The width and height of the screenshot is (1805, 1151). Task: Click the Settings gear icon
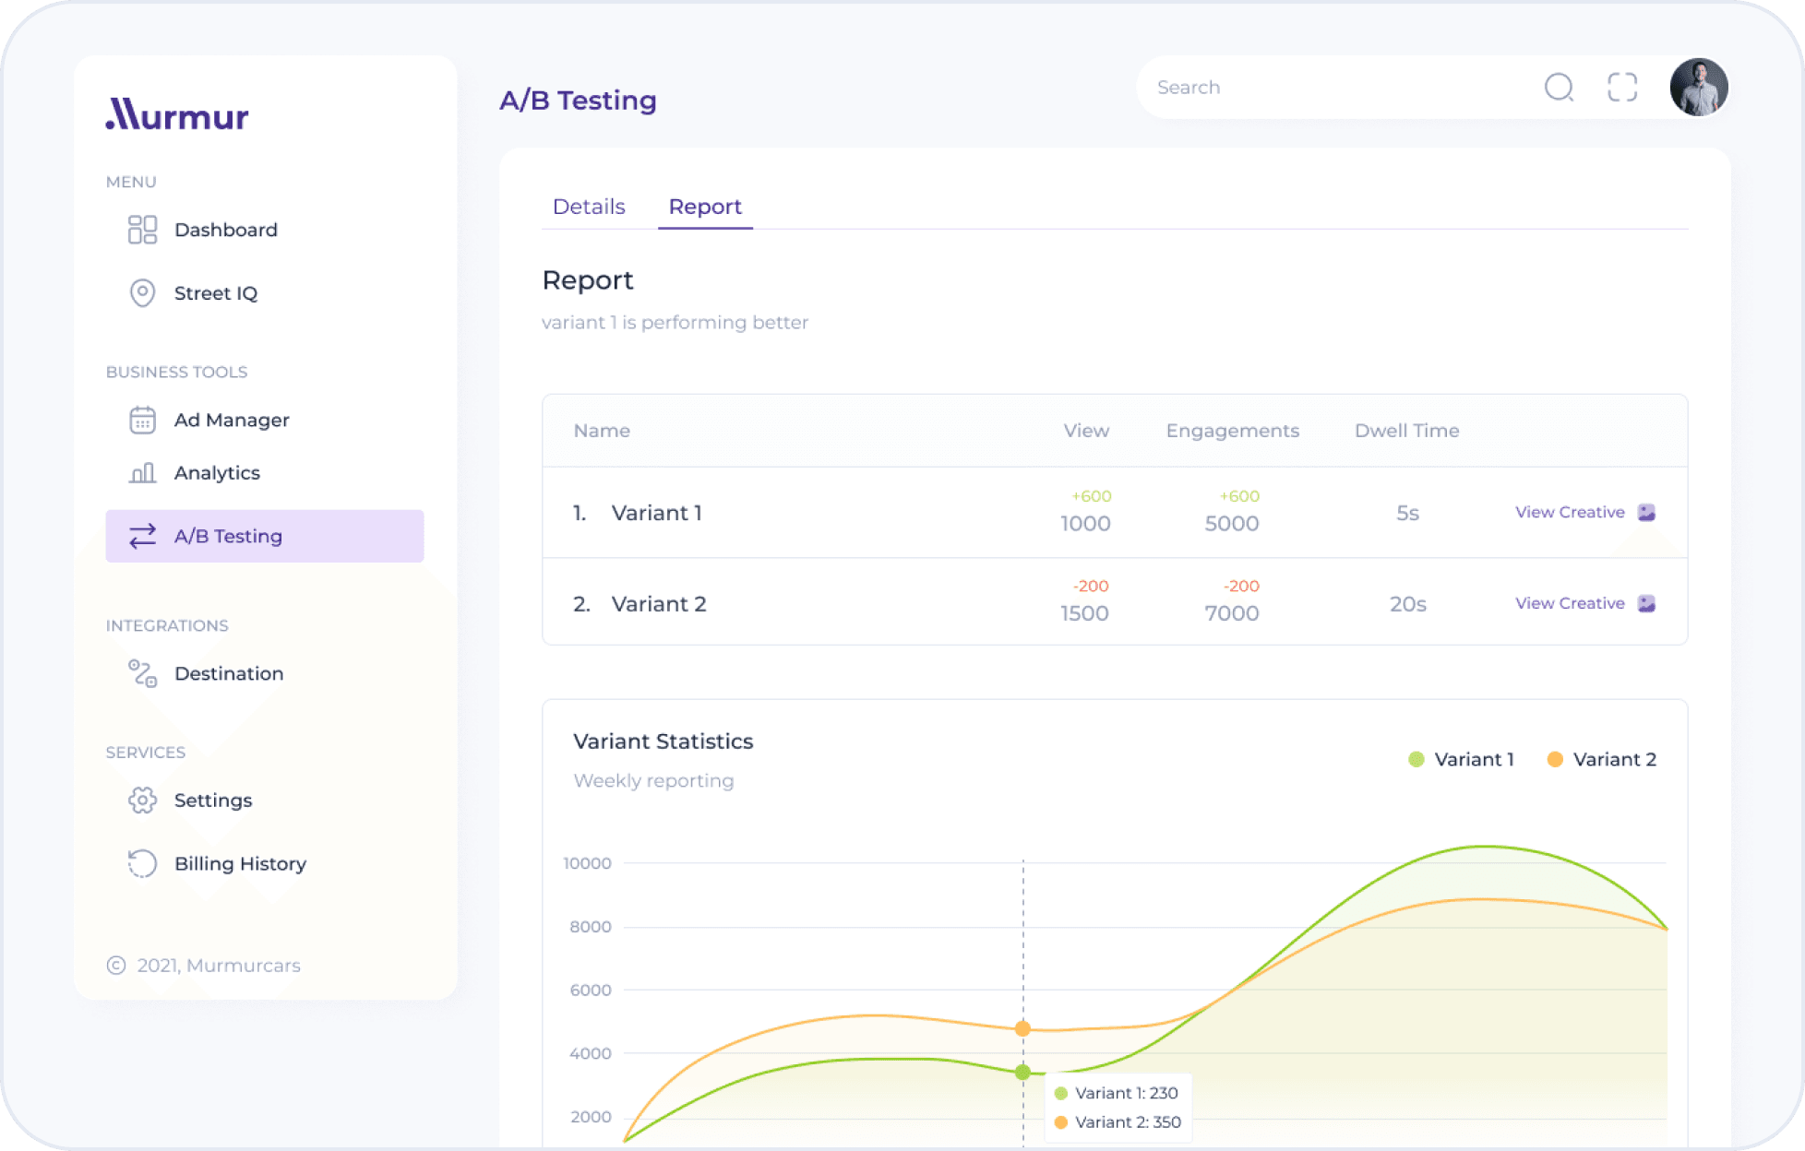click(x=142, y=800)
